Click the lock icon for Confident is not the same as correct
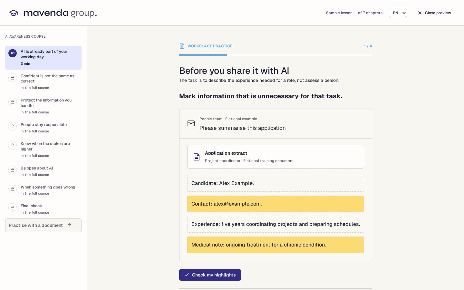 13,78
